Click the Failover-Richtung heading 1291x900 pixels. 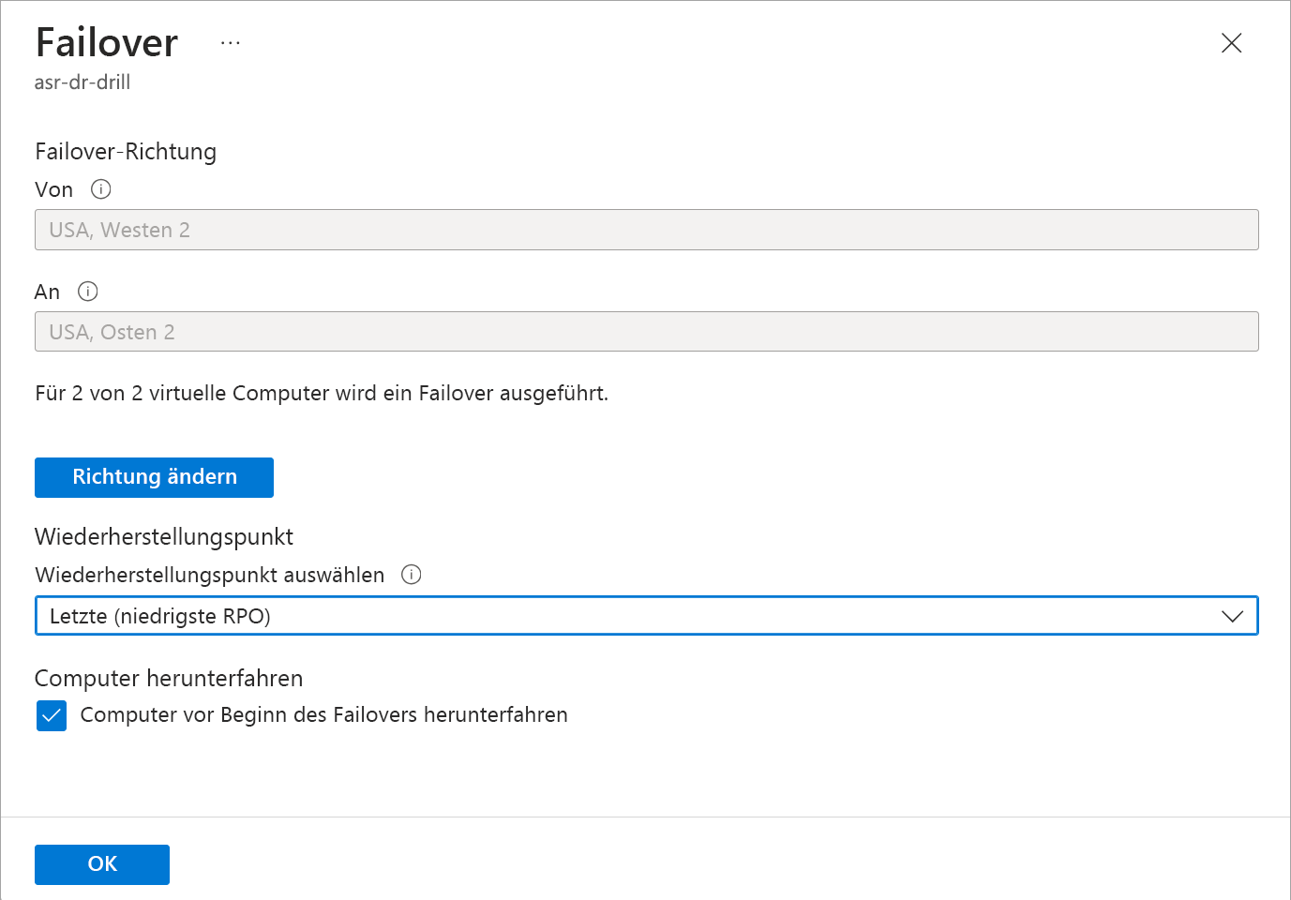pos(126,152)
